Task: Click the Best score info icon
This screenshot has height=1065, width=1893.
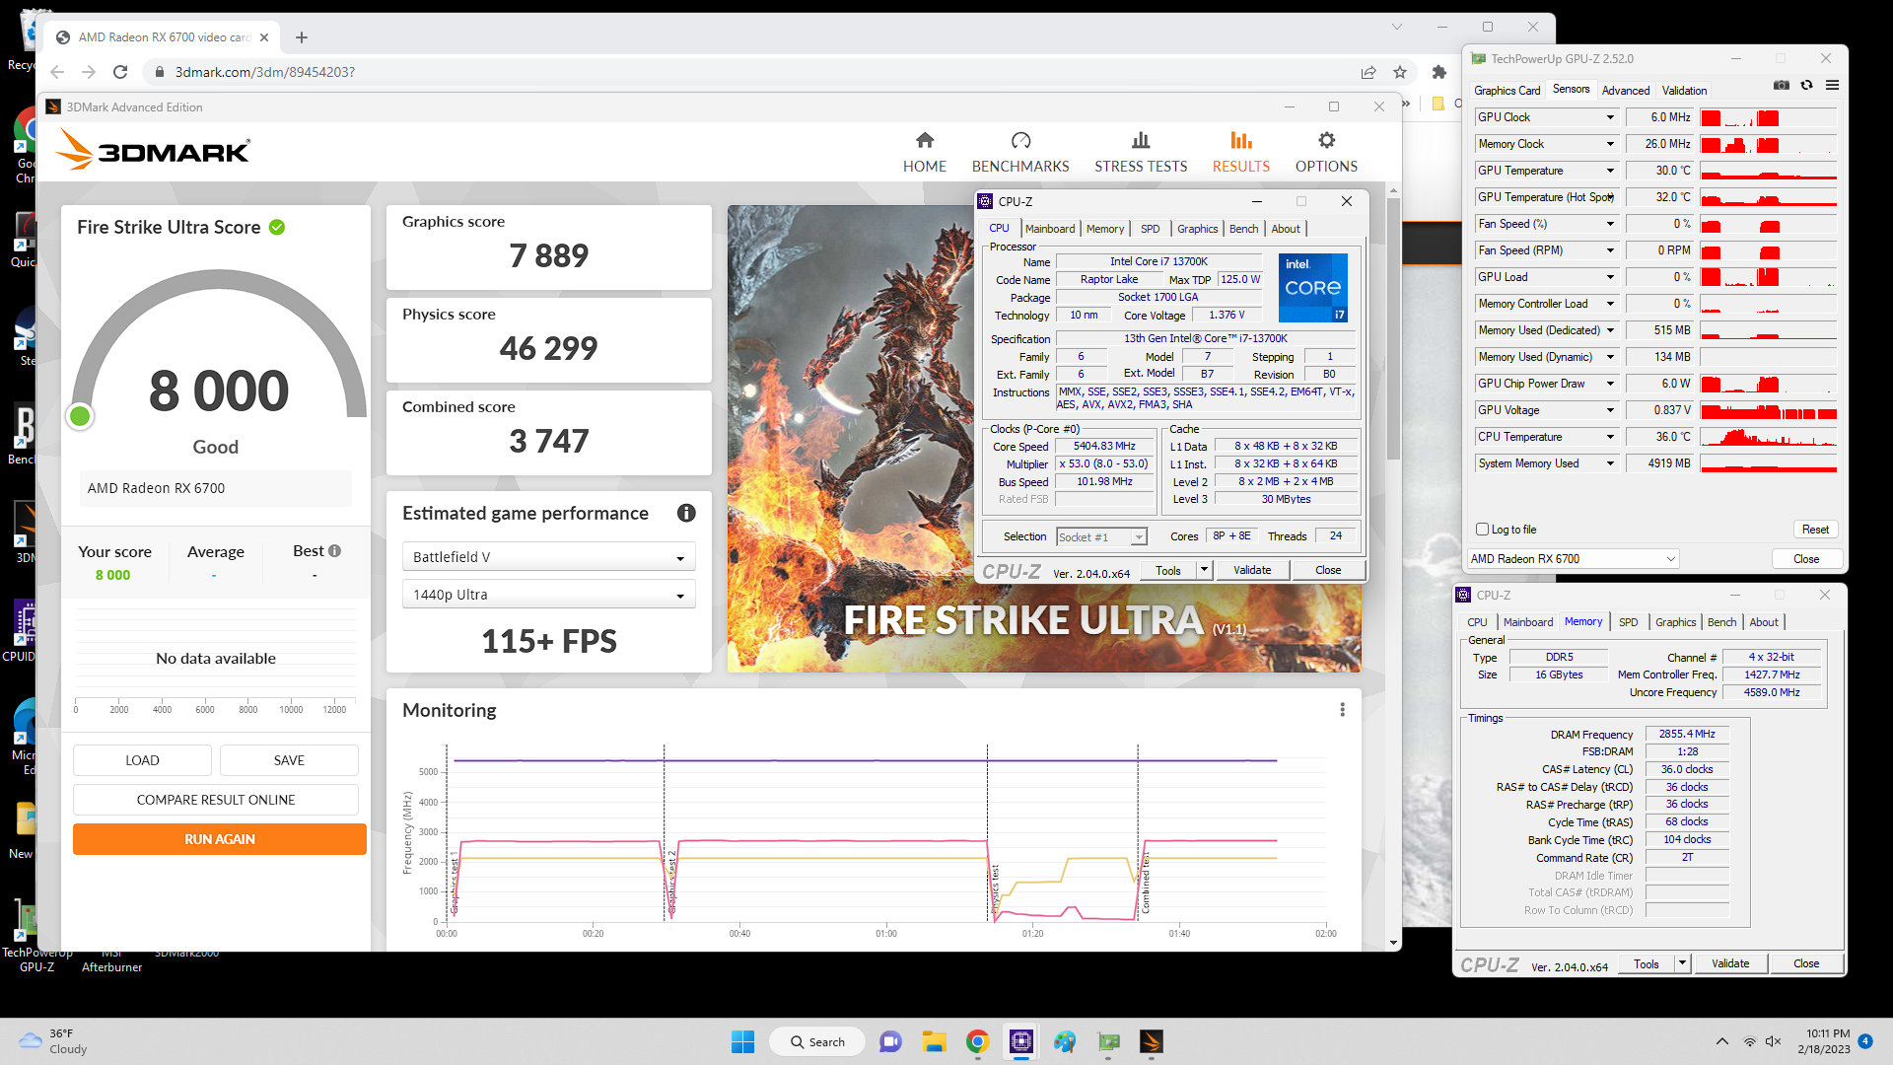Action: (x=335, y=551)
